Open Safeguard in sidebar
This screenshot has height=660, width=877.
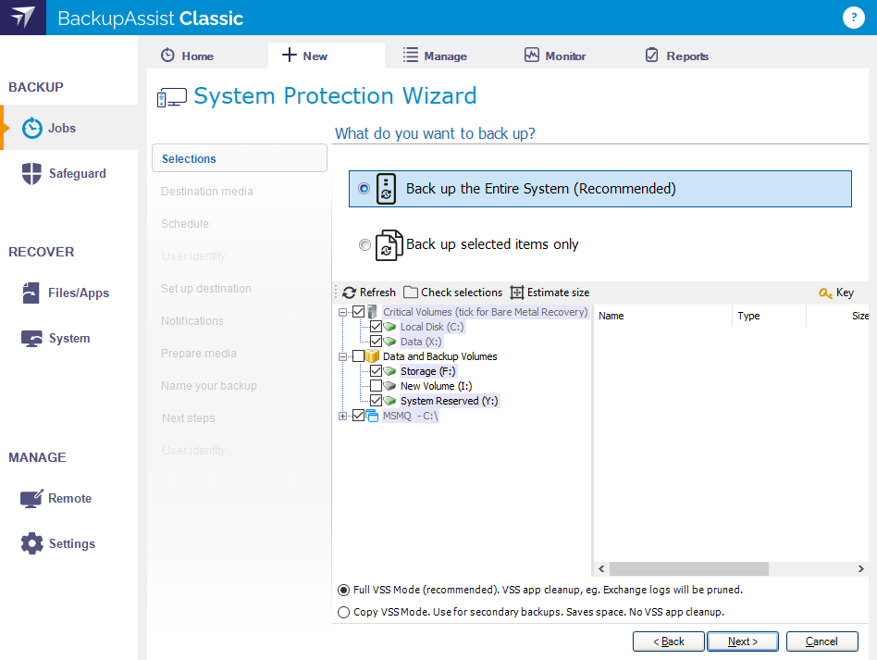pyautogui.click(x=68, y=173)
